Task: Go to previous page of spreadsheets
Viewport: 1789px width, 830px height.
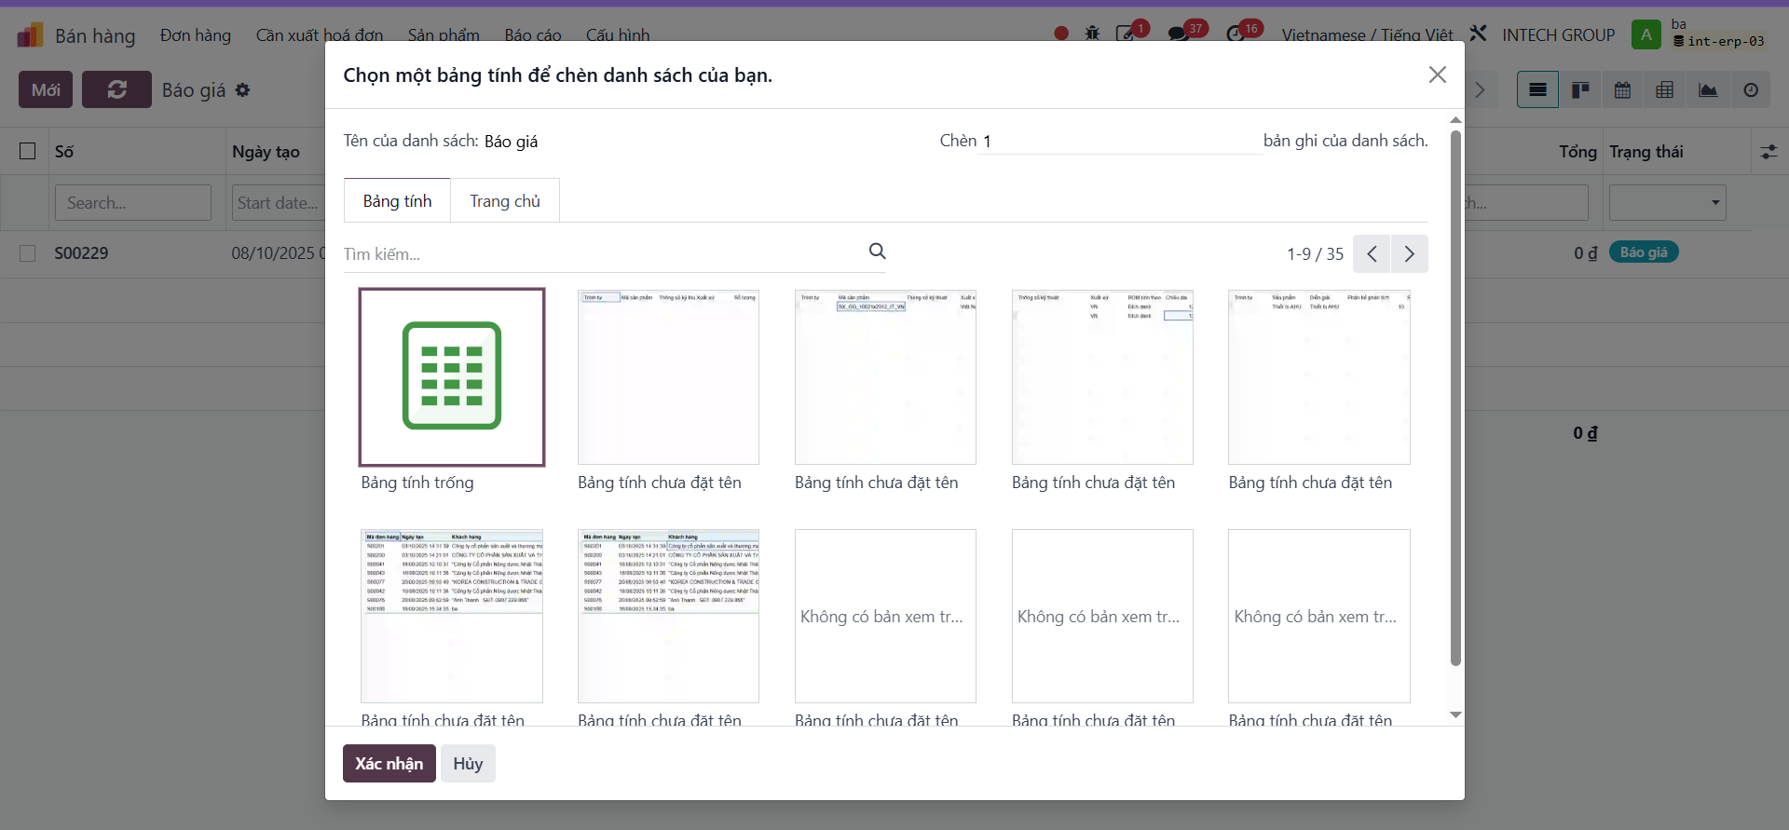Action: [1372, 254]
